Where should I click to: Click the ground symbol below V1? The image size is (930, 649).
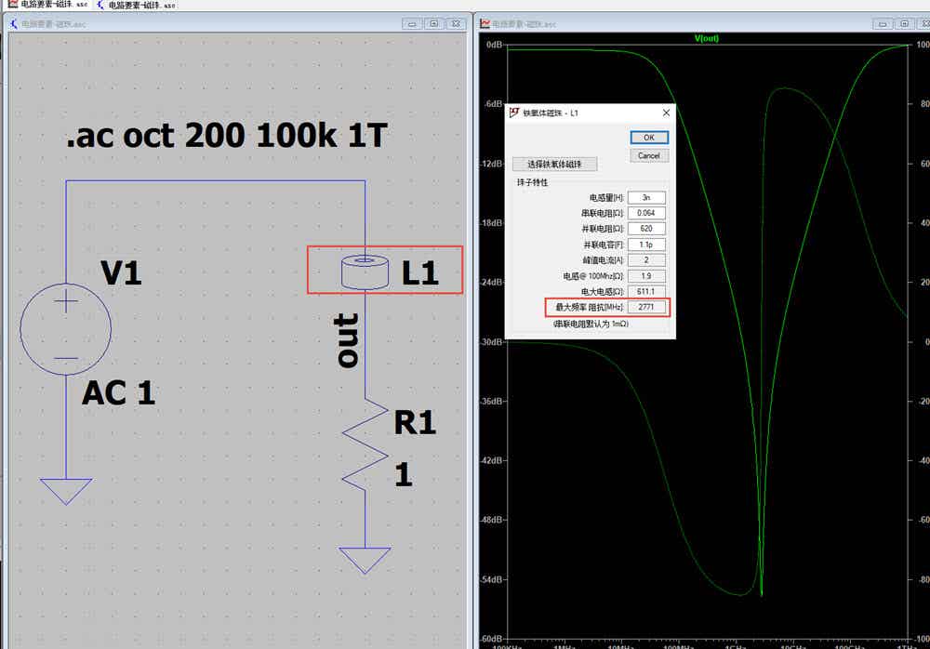click(x=66, y=491)
